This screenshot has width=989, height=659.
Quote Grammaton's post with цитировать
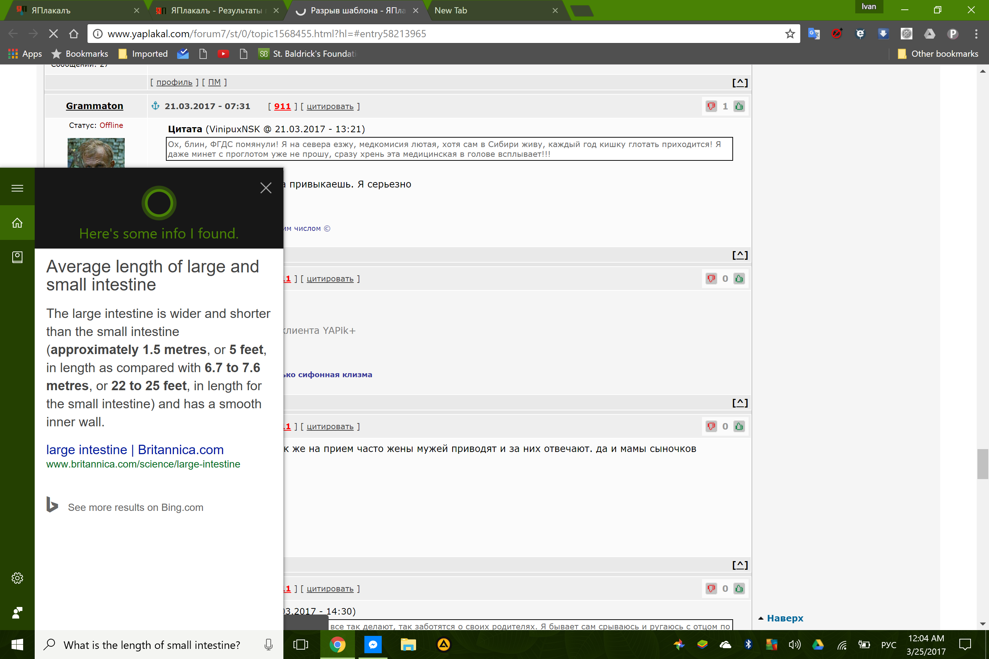coord(330,106)
